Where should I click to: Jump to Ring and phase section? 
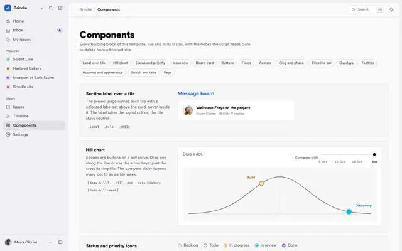[x=291, y=63]
